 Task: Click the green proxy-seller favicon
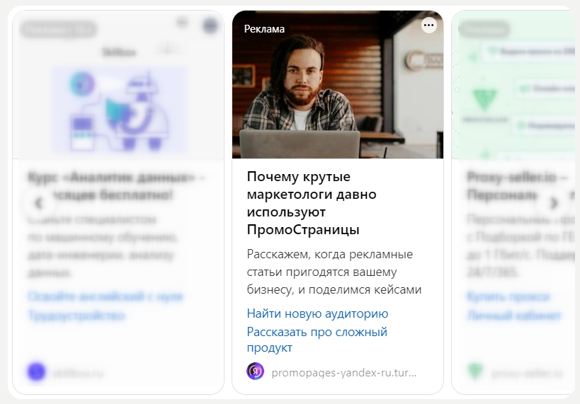[475, 371]
